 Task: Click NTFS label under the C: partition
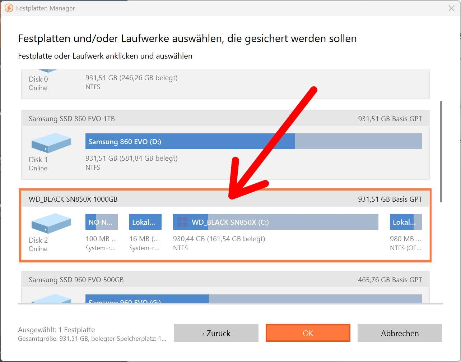180,248
